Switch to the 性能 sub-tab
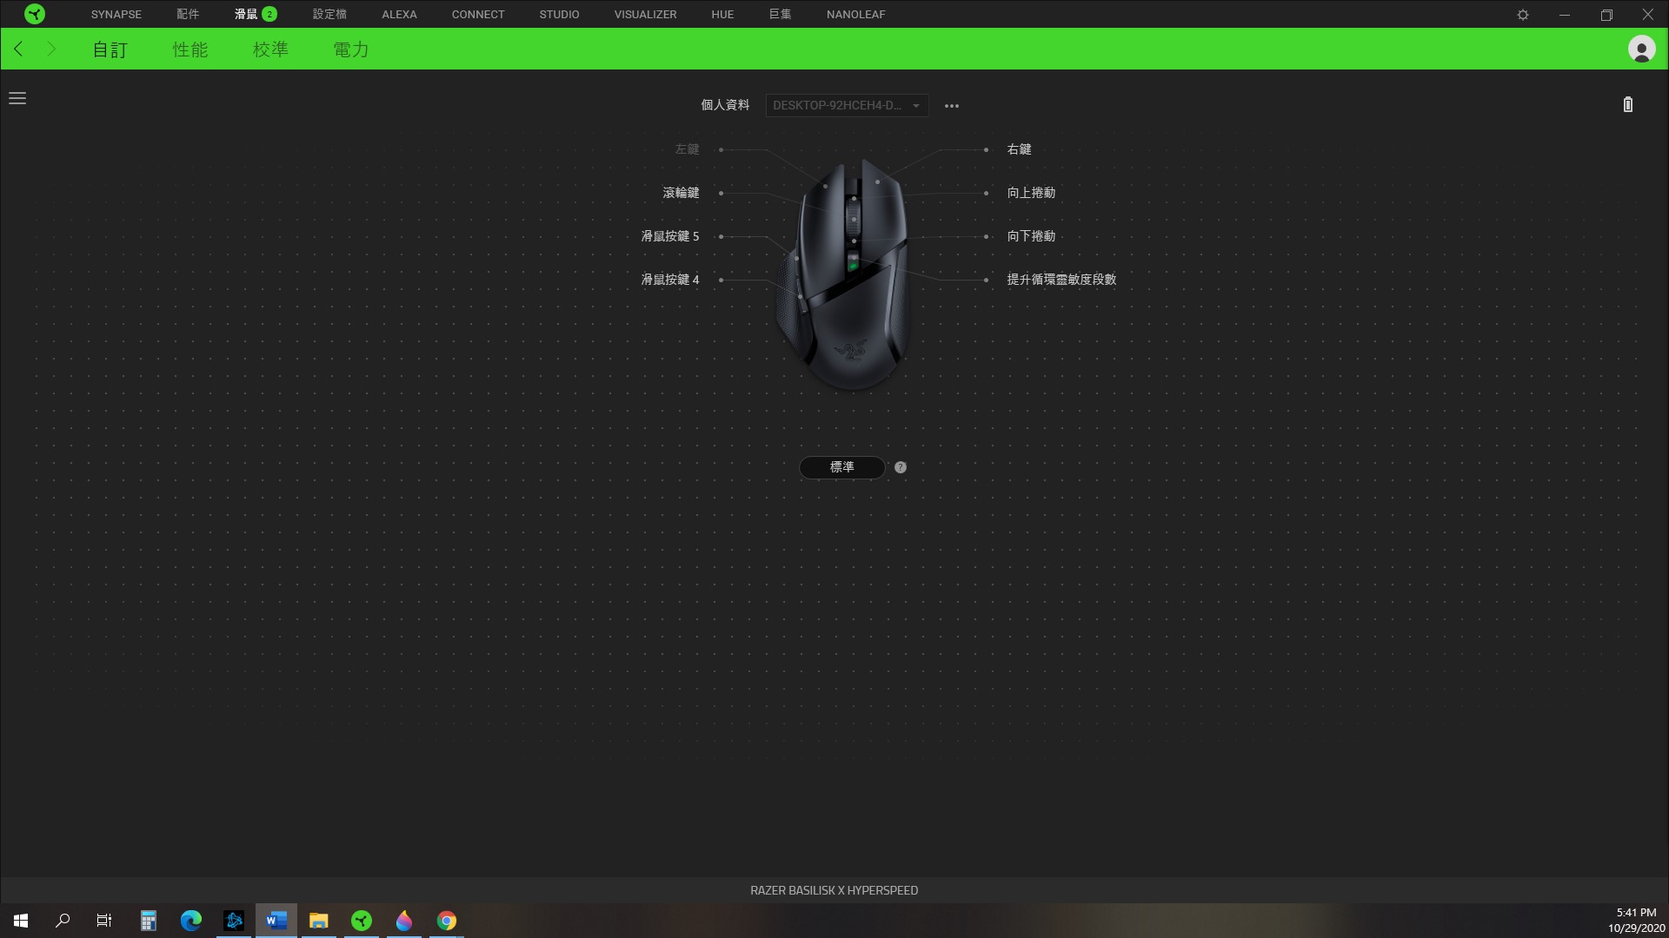The width and height of the screenshot is (1669, 938). 190,50
